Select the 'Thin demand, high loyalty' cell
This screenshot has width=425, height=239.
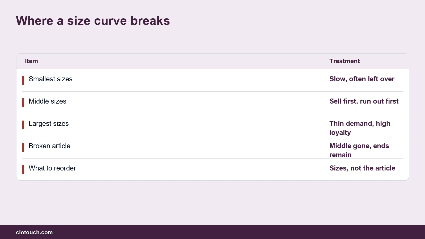360,128
